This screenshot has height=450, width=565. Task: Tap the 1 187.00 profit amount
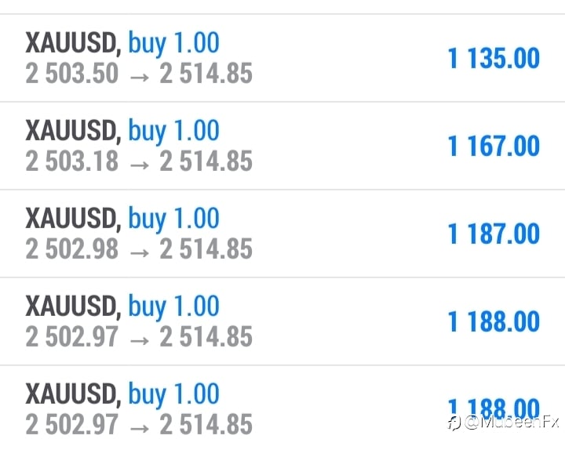click(494, 234)
